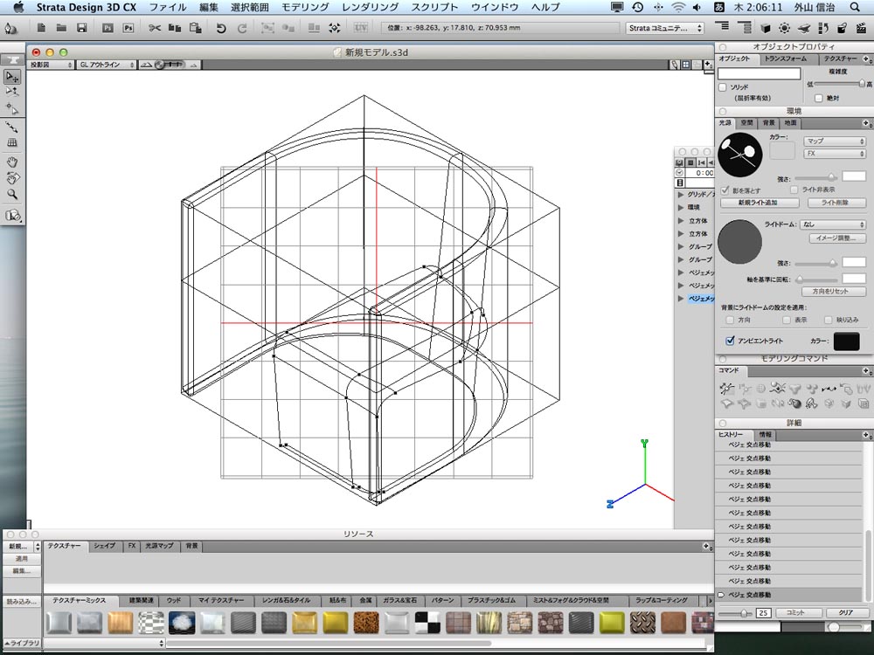Toggle the 方向 checkbox
The image size is (874, 655).
tap(730, 320)
